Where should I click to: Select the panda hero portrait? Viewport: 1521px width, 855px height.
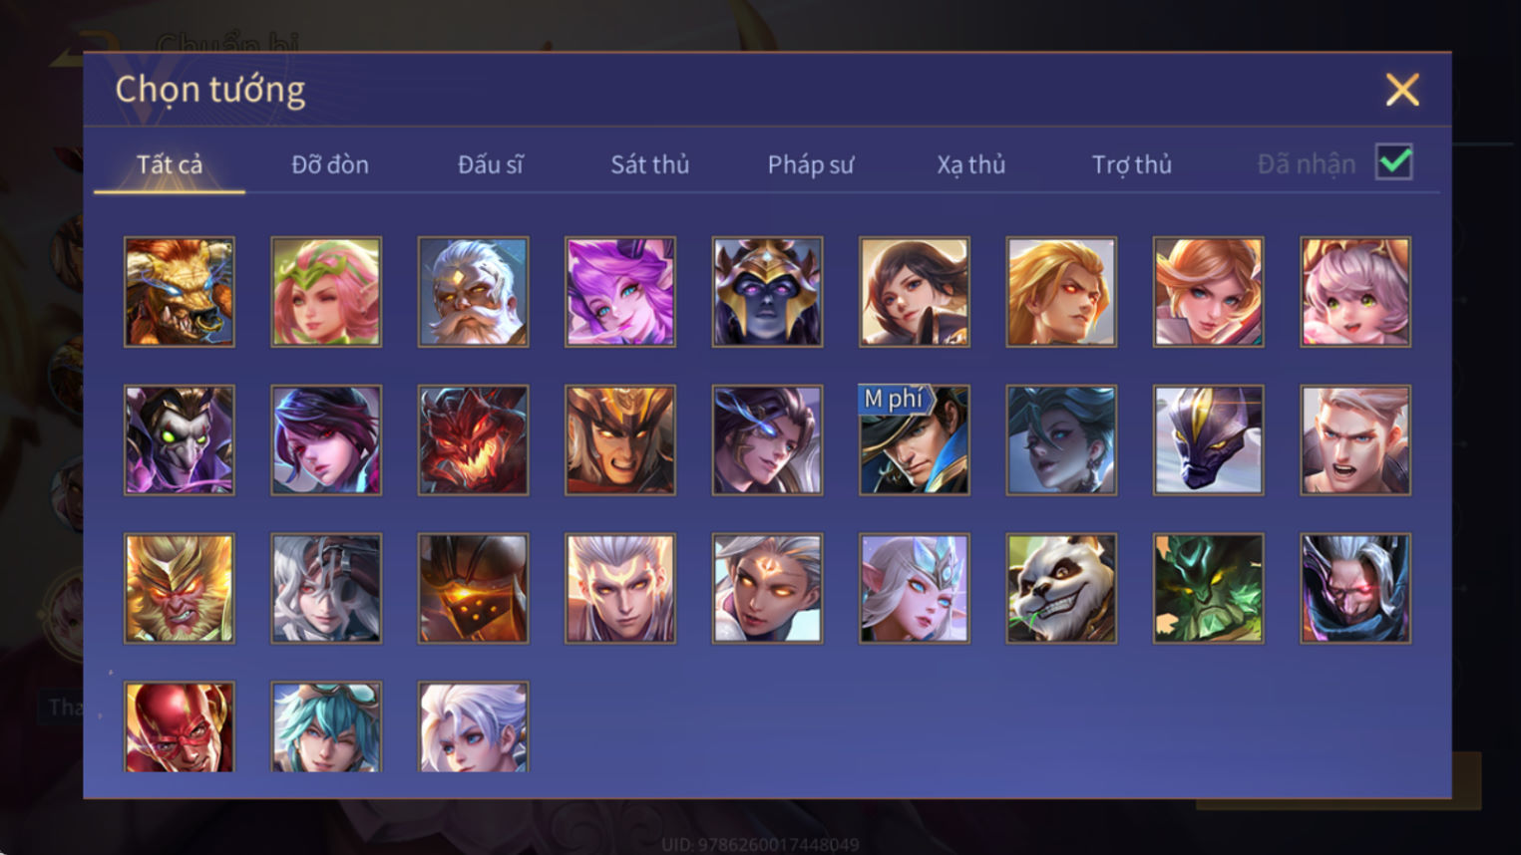coord(1061,588)
